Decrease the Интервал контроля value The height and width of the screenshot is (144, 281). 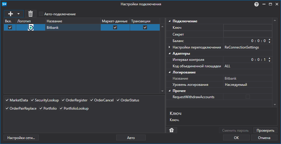269,61
